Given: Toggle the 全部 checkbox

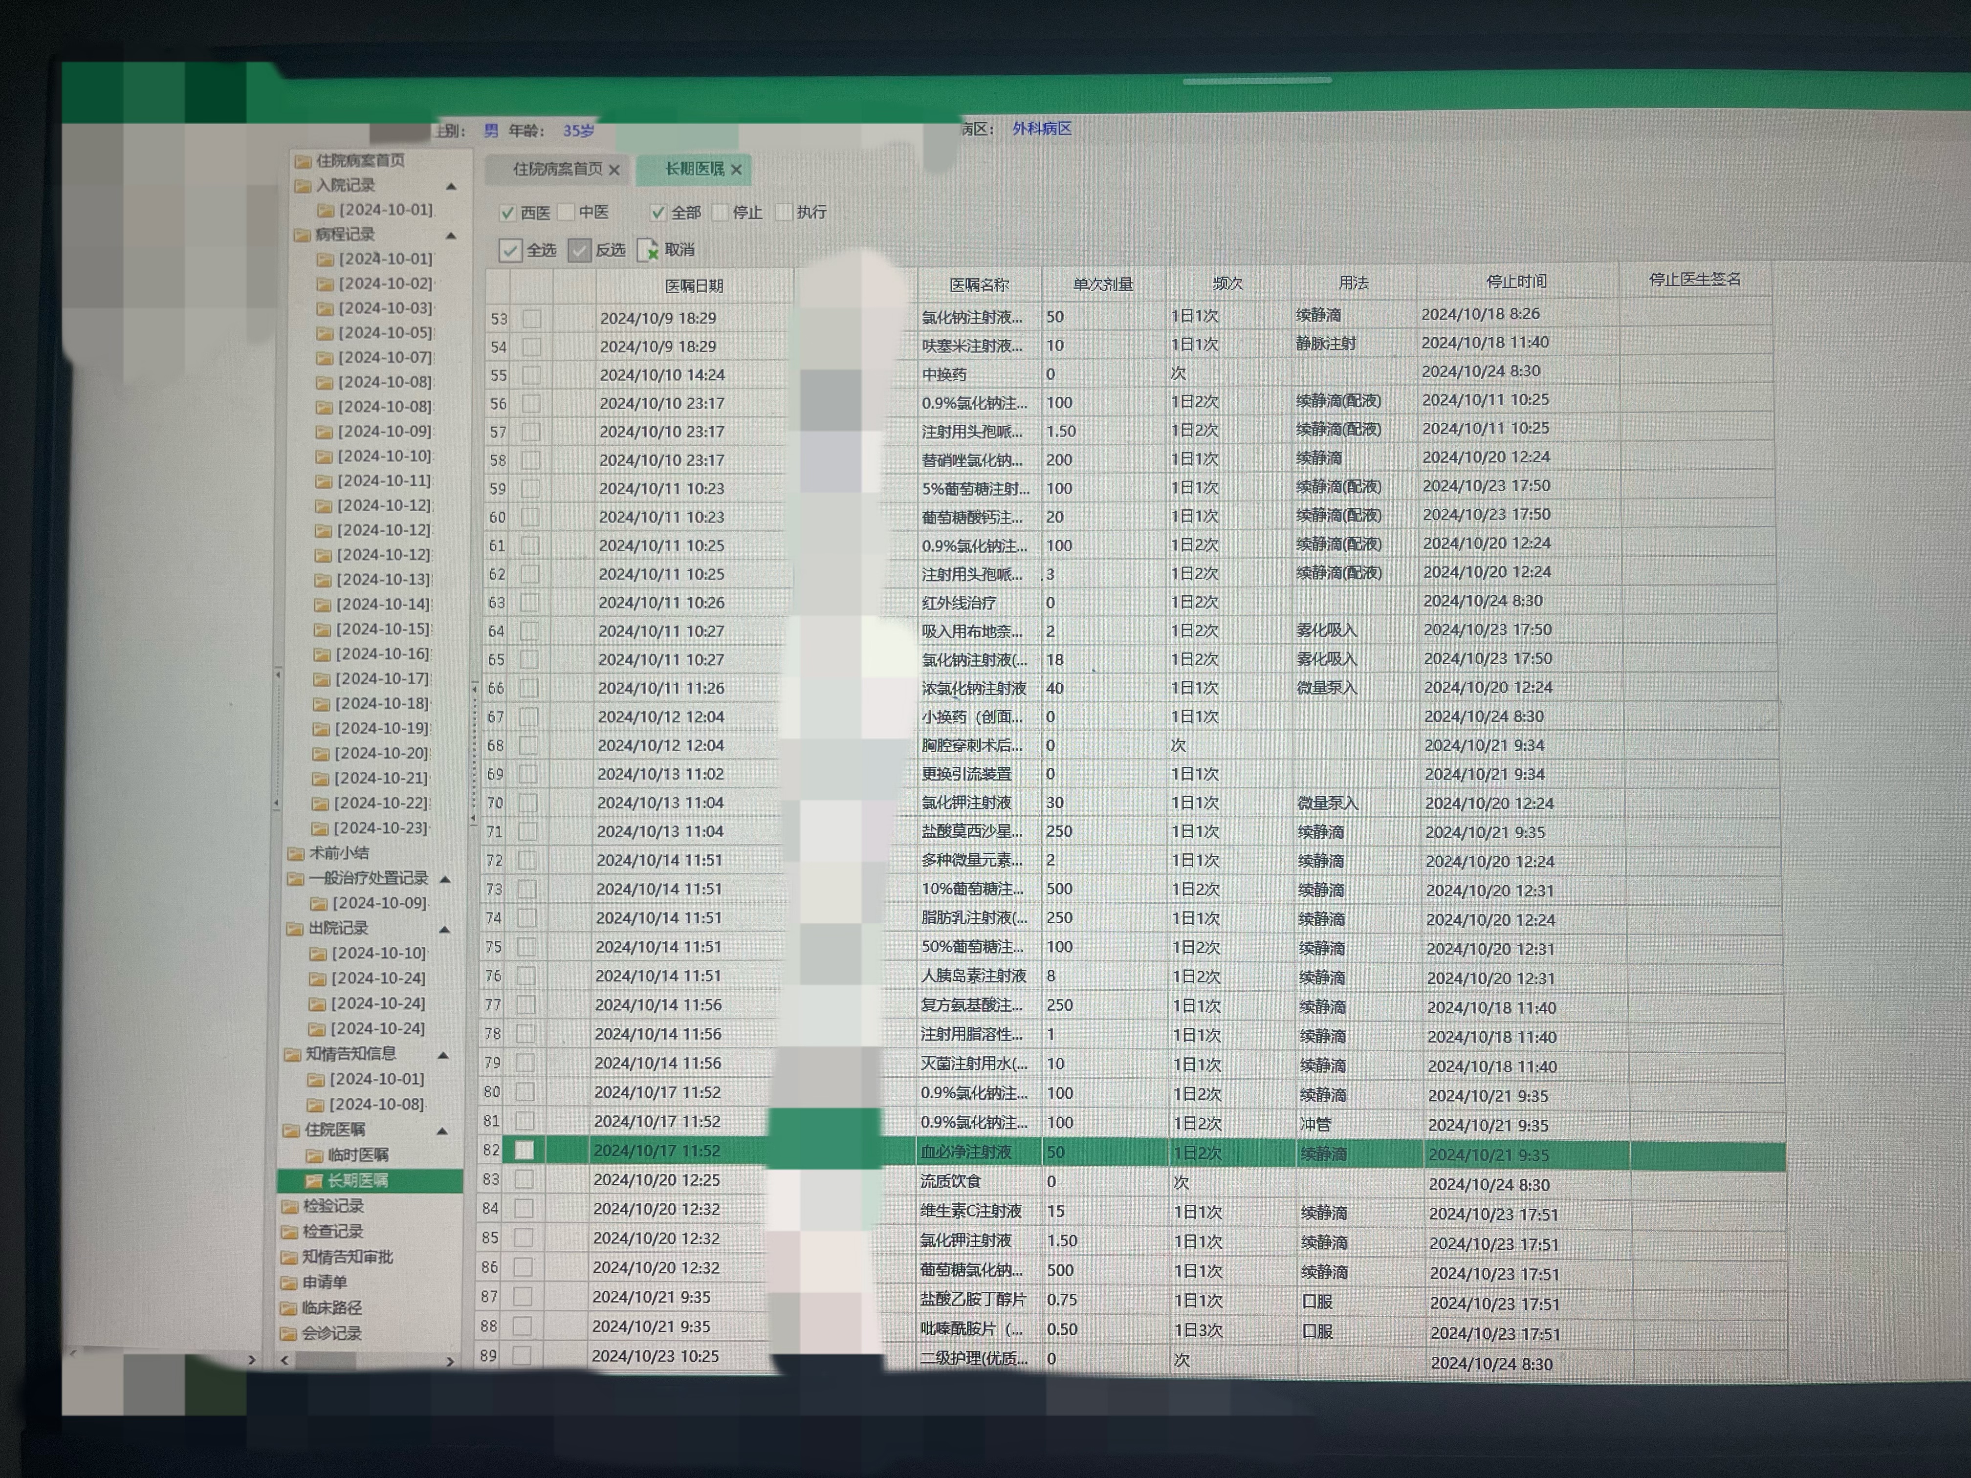Looking at the screenshot, I should (657, 212).
